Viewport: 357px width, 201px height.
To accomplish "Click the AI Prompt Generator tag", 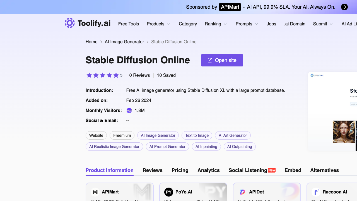I will pos(167,147).
